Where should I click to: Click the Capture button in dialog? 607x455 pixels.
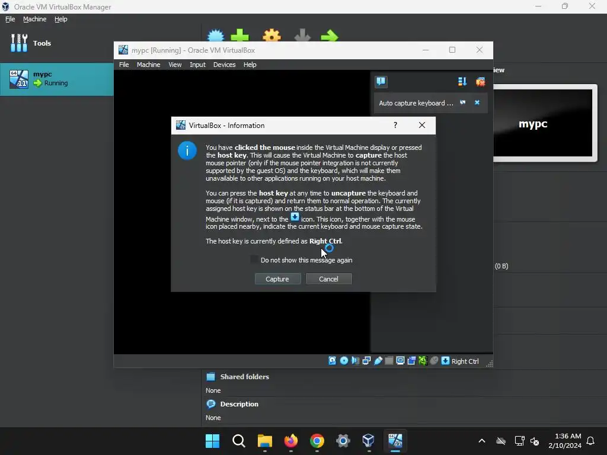pos(277,279)
